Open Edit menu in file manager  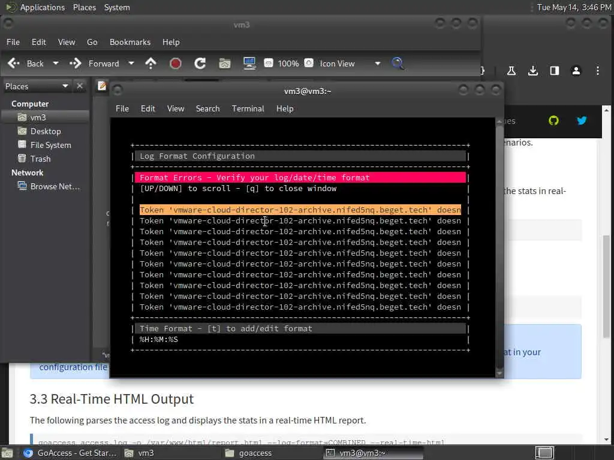pyautogui.click(x=39, y=42)
